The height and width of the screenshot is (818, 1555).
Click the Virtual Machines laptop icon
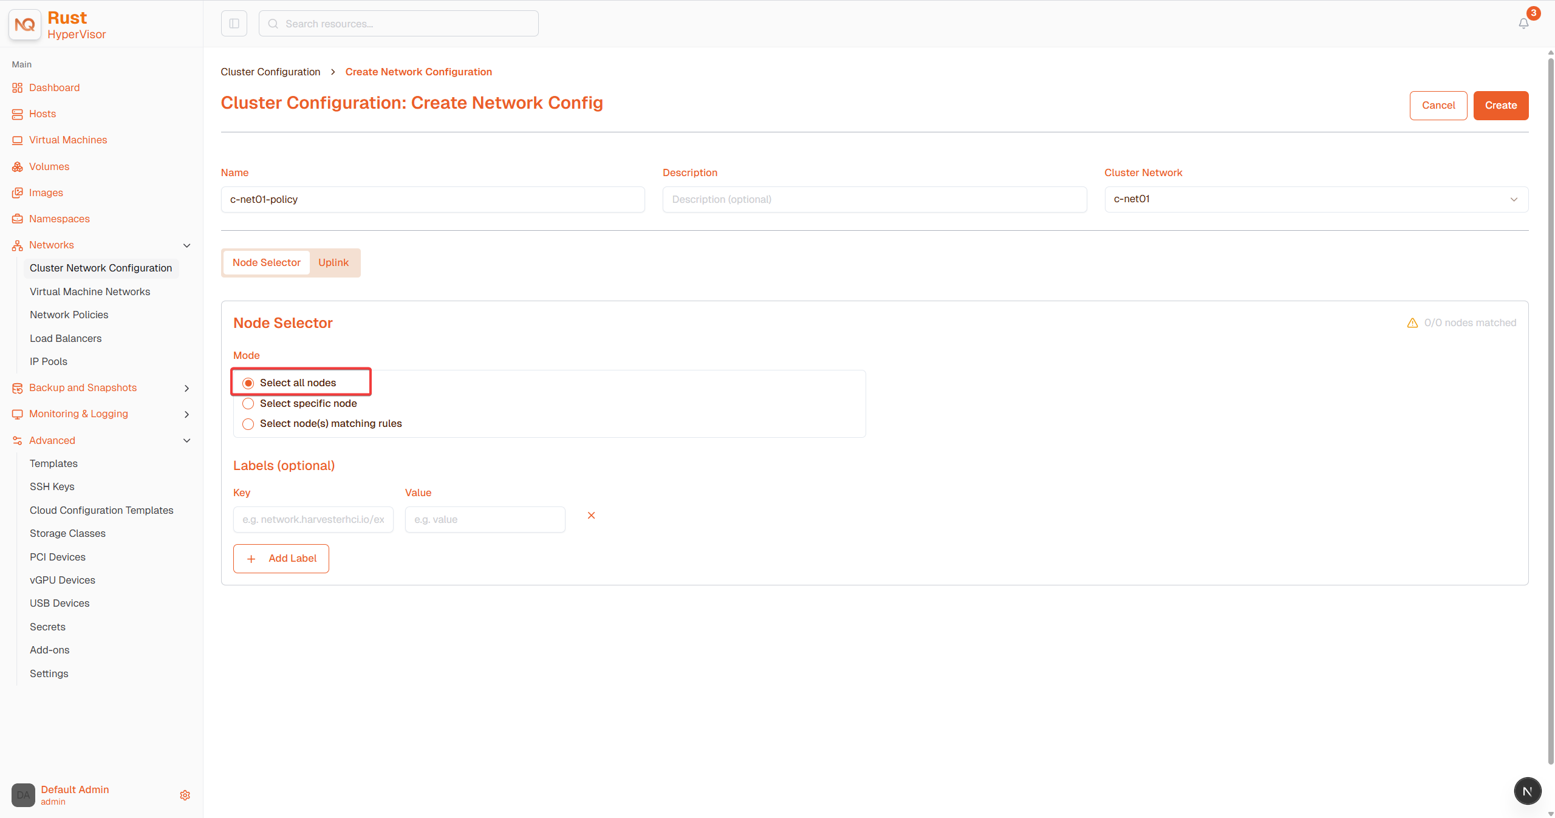coord(17,140)
